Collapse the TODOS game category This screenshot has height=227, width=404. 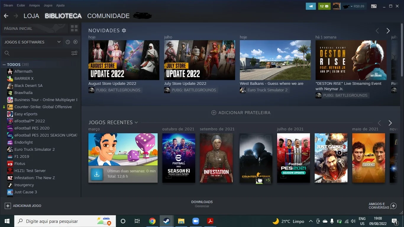pos(4,64)
